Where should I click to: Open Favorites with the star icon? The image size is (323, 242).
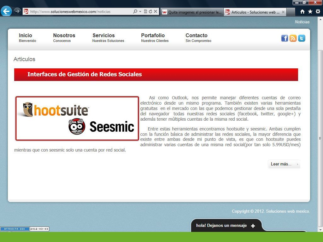310,12
